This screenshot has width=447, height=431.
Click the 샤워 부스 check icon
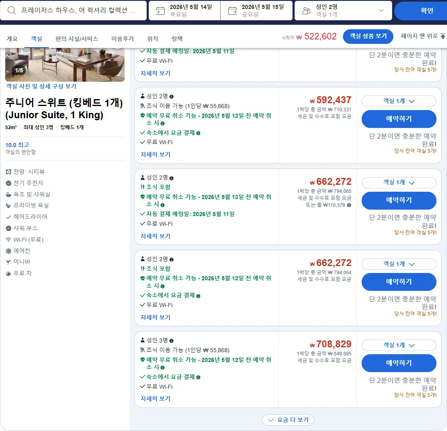click(x=9, y=228)
